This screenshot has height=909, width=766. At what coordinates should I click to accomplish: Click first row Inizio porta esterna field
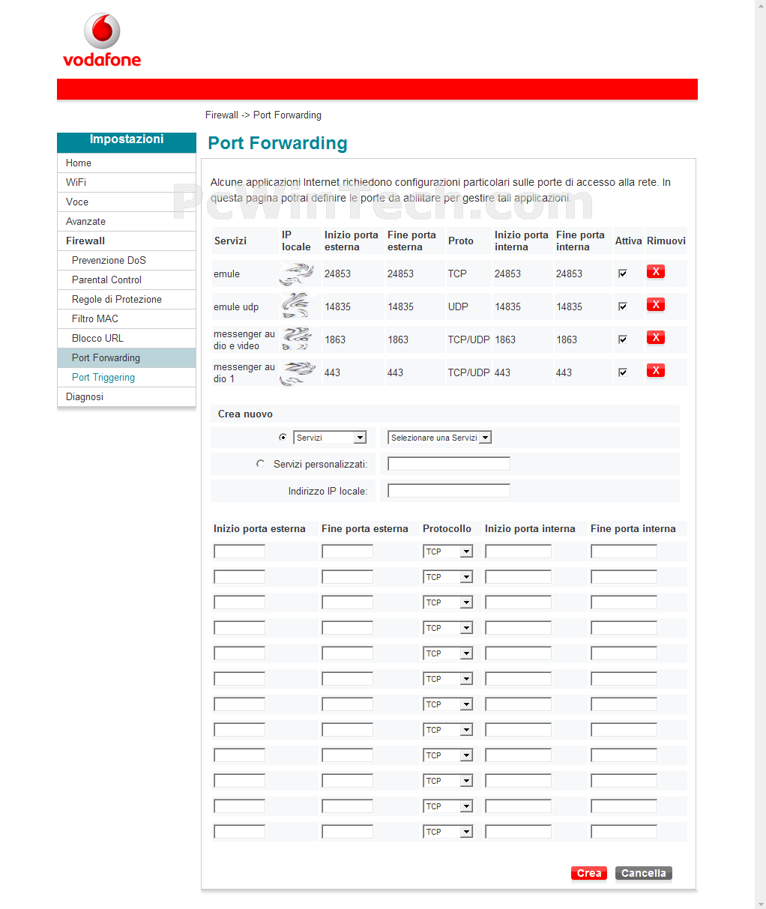[x=240, y=552]
